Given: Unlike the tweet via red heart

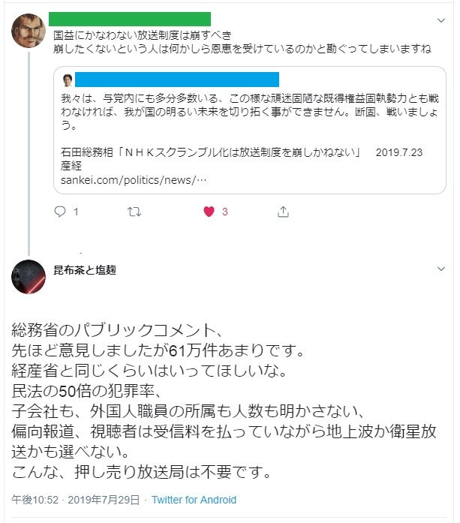Looking at the screenshot, I should click(209, 212).
